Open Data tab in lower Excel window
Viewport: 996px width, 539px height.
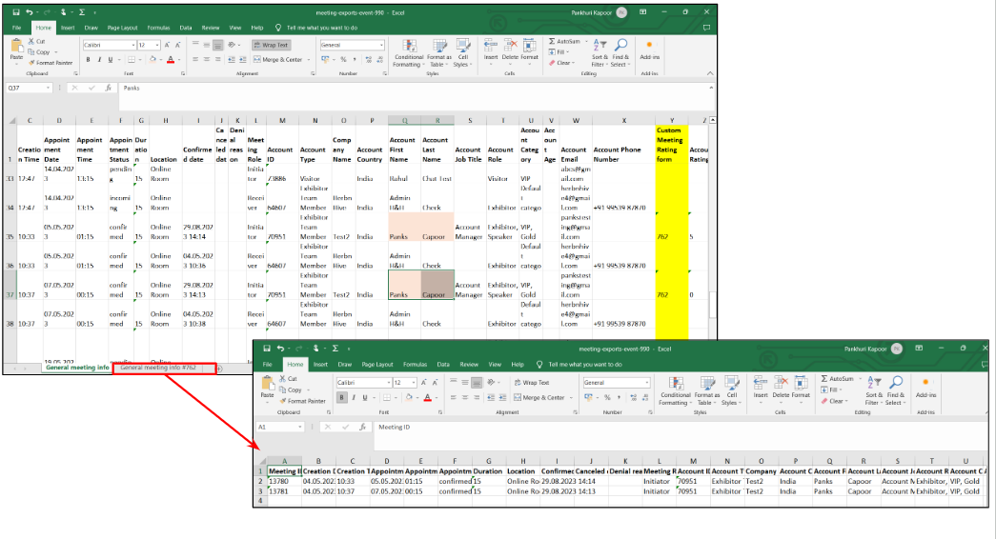[443, 365]
